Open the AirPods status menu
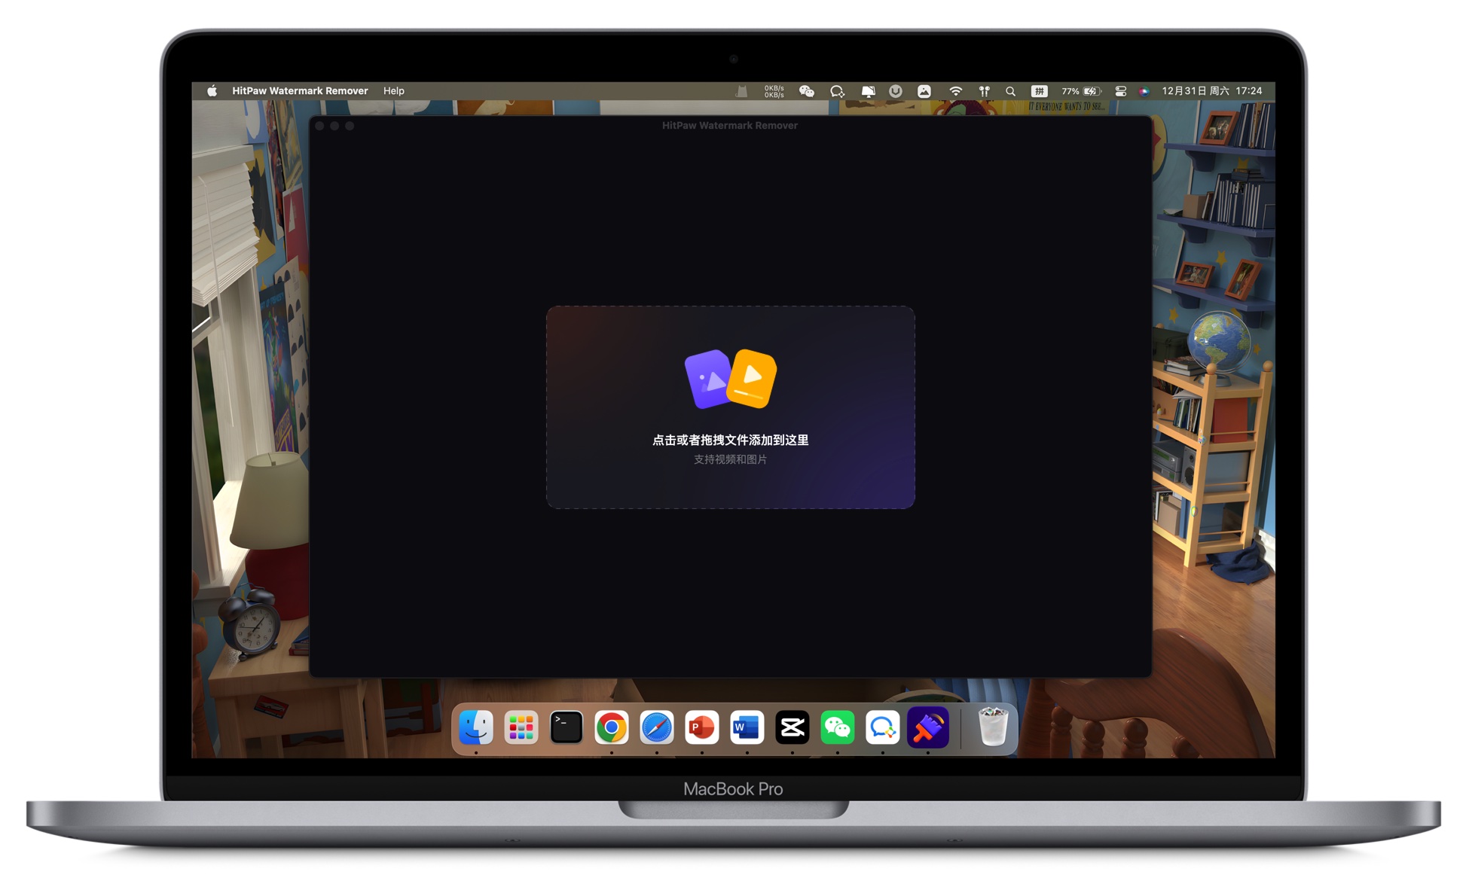1469x881 pixels. pos(984,91)
